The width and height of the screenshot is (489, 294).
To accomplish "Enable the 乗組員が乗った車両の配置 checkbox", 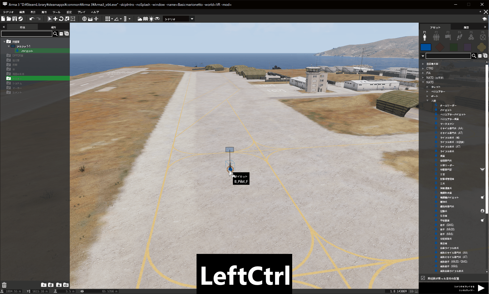I will (423, 278).
